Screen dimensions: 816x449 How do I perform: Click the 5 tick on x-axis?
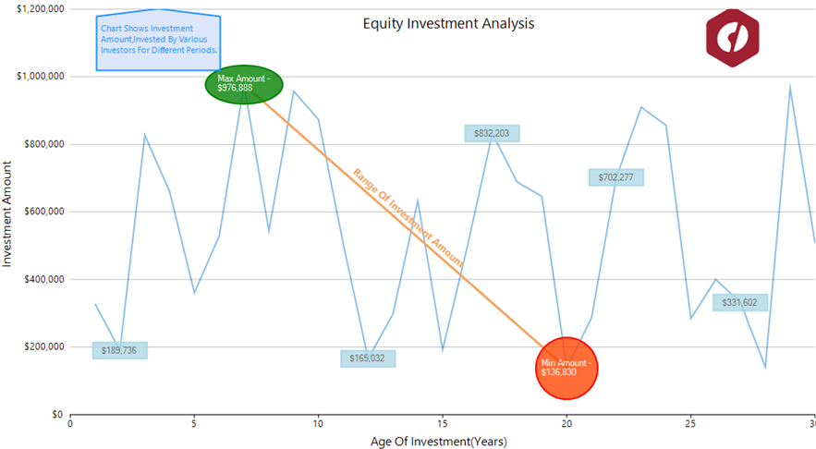194,424
